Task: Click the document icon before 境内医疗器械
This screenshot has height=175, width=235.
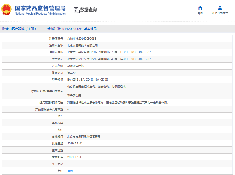Action: [x=3, y=29]
